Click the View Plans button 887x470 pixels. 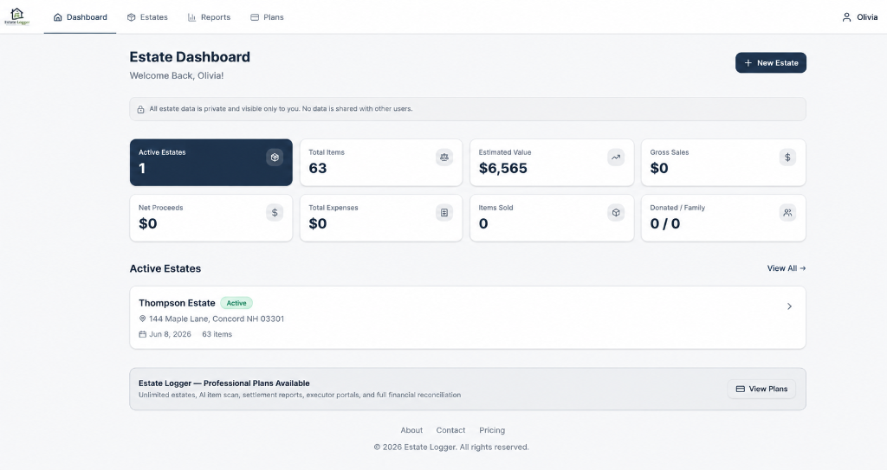761,390
